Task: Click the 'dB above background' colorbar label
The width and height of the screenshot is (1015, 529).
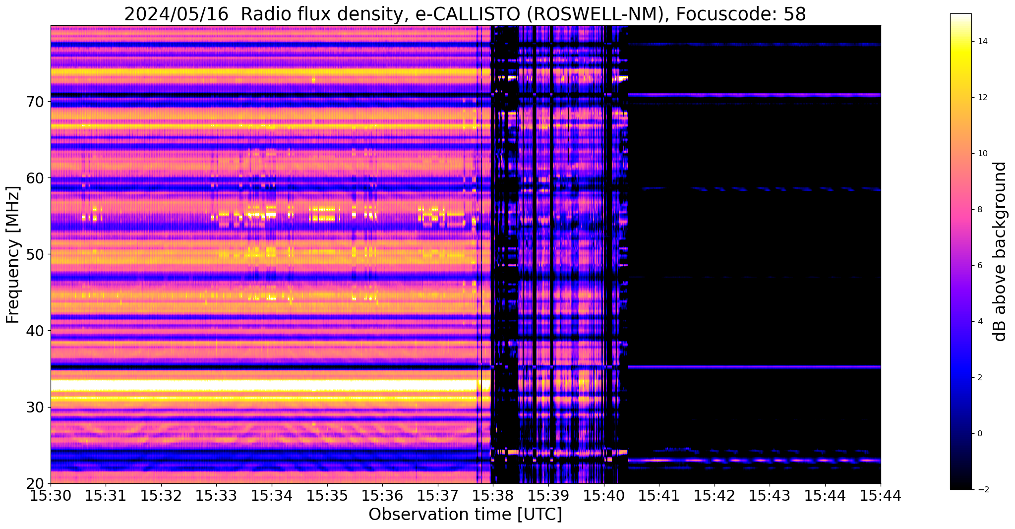Action: point(1000,251)
